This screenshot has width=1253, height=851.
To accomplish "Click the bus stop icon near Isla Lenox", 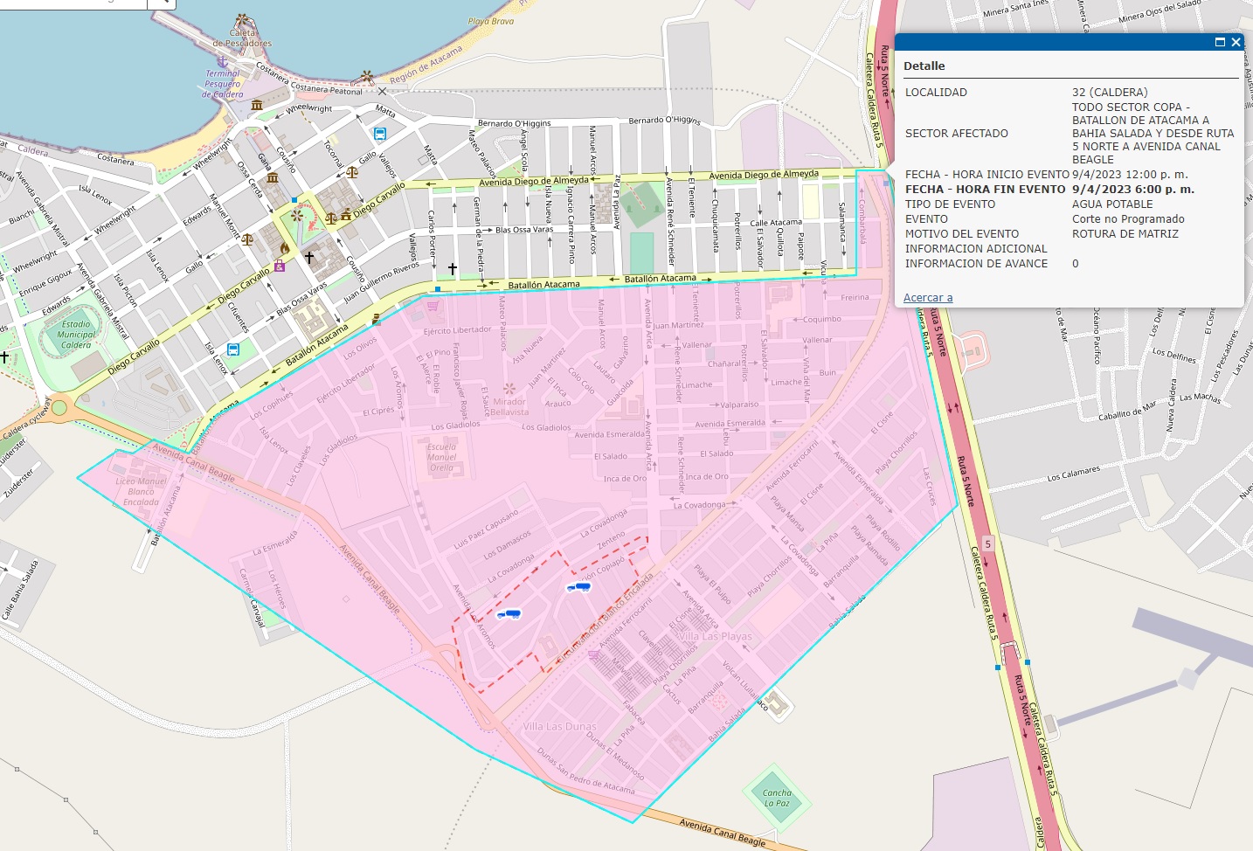I will click(x=233, y=349).
